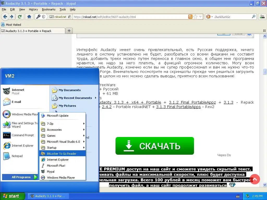Click the reader view rsload.net identity icon
267x200 pixels.
(x=58, y=17)
